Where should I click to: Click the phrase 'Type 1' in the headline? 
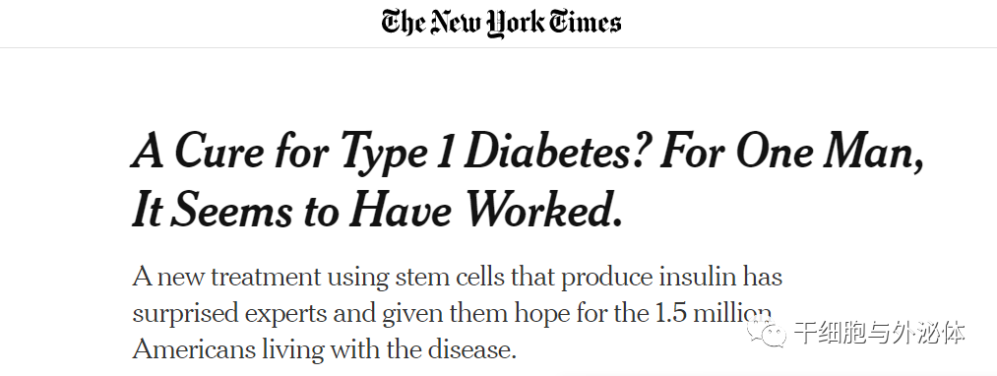coord(395,153)
